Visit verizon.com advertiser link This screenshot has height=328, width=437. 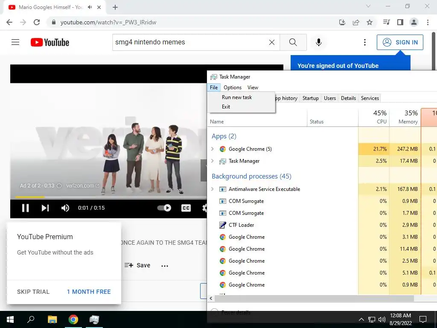[82, 186]
